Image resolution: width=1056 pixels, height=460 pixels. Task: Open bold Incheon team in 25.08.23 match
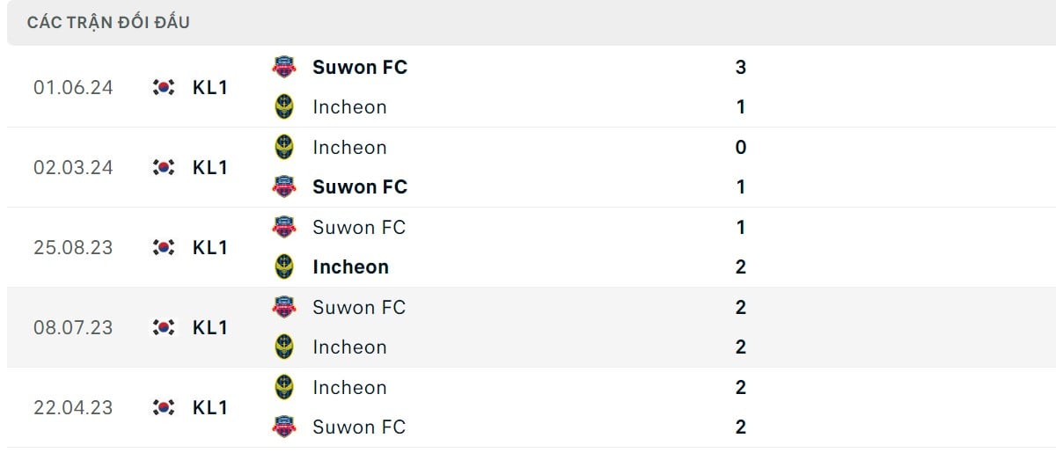[x=350, y=267]
